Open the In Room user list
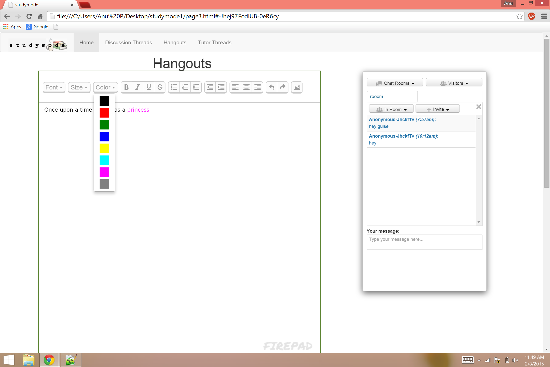The image size is (550, 367). pos(391,109)
